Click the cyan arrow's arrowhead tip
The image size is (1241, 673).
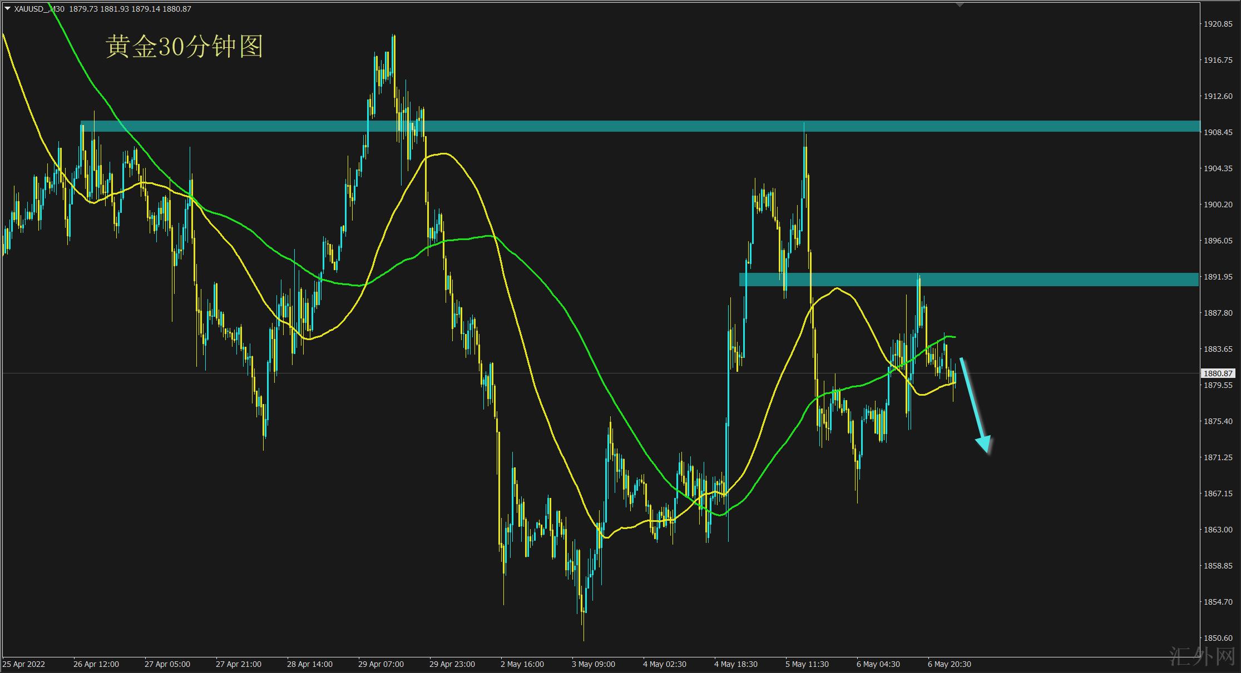click(x=987, y=451)
